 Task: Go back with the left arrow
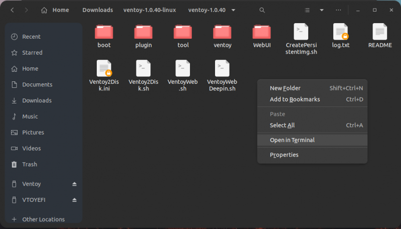click(12, 10)
